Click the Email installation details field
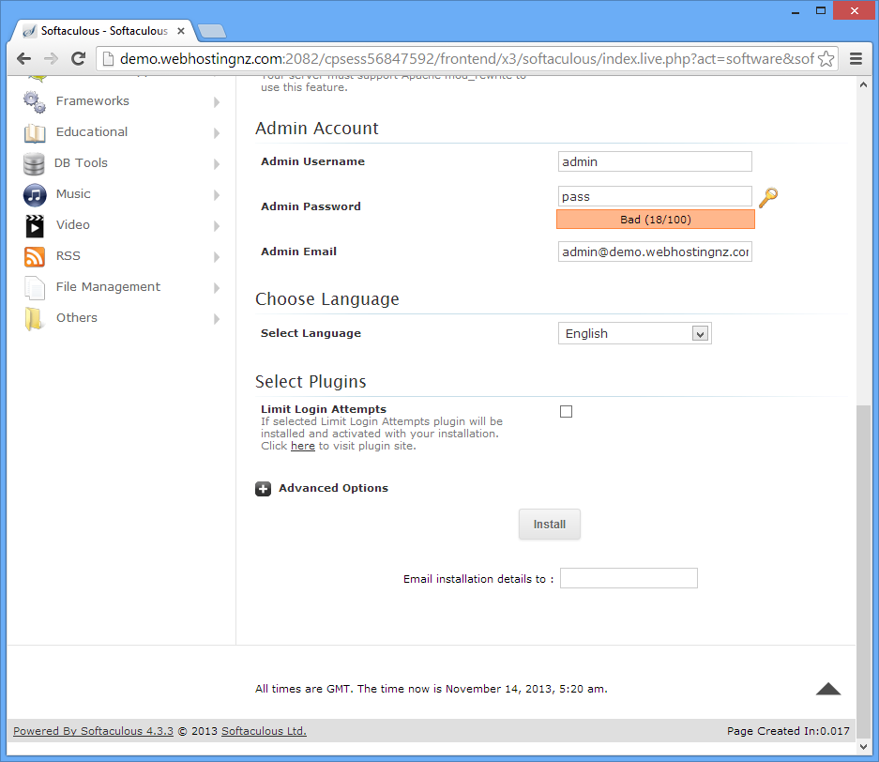879x762 pixels. [x=629, y=578]
